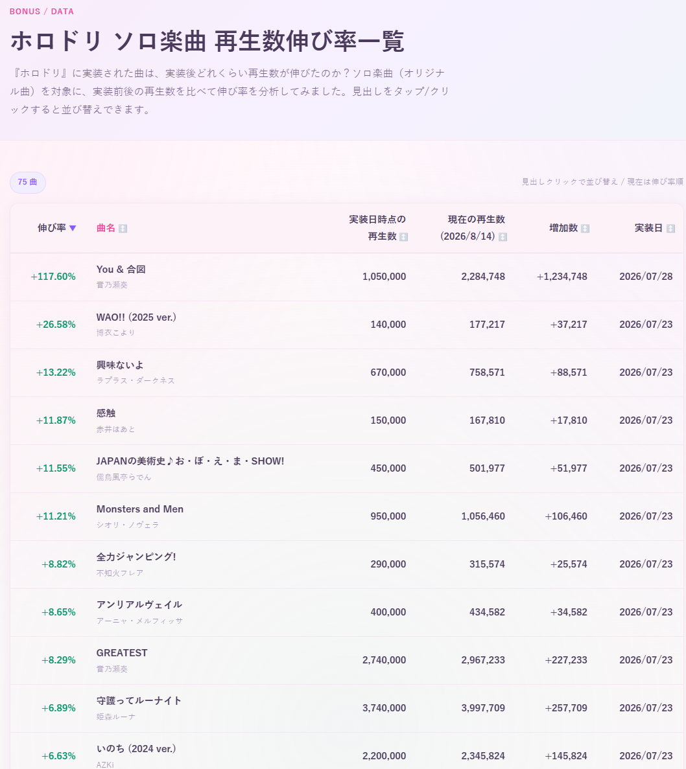Click growth rate +8.82%
The height and width of the screenshot is (769, 686).
58,564
